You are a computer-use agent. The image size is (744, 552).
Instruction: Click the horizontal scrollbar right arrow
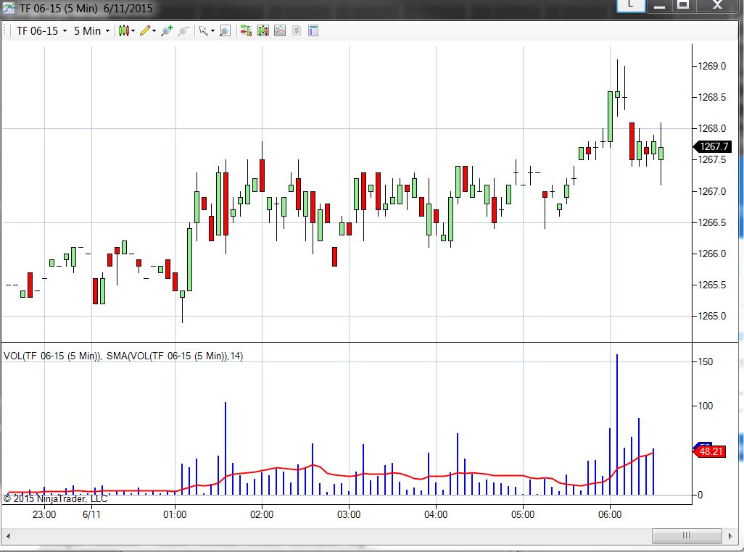[730, 536]
